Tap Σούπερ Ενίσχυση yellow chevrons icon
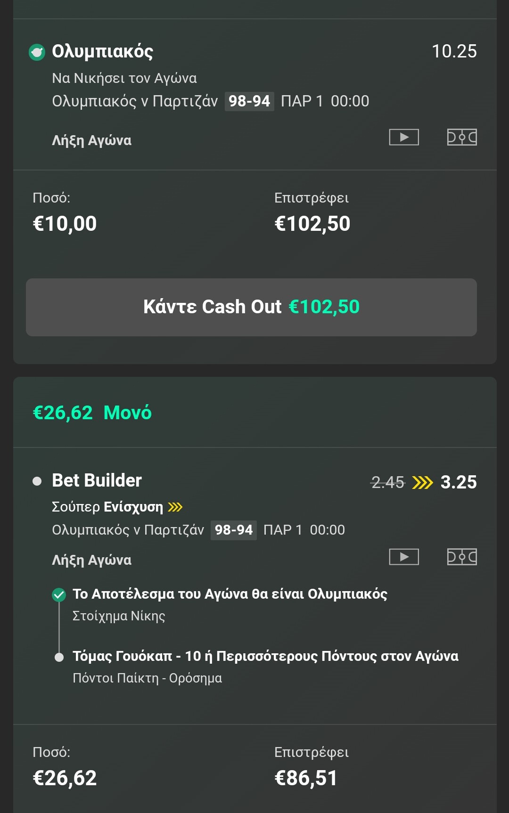 click(175, 507)
